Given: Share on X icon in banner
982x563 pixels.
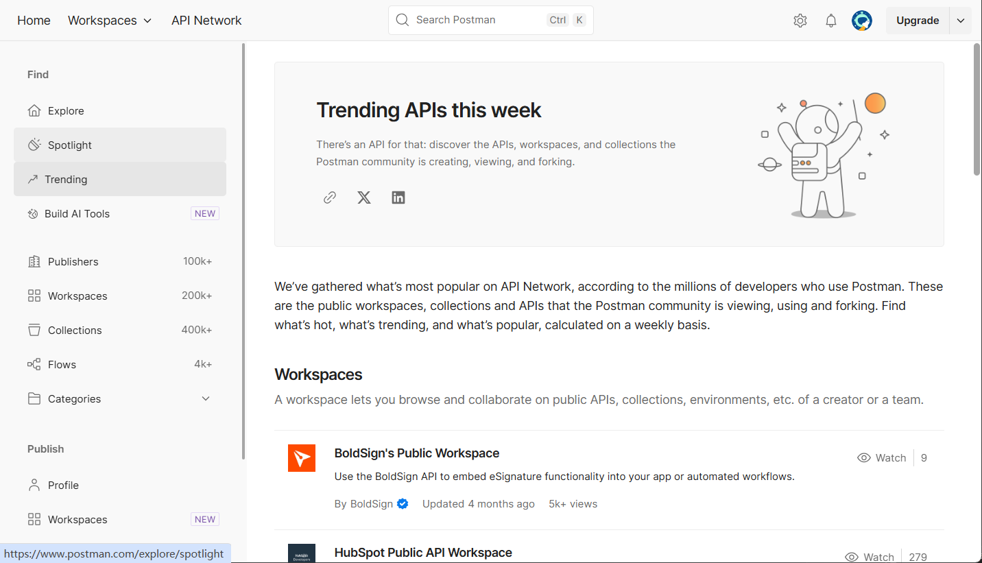Looking at the screenshot, I should click(x=364, y=197).
